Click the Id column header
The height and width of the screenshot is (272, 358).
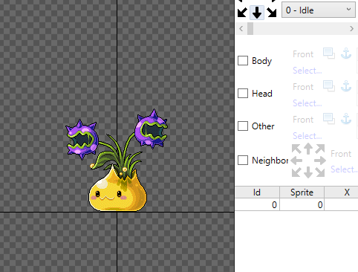pos(257,192)
